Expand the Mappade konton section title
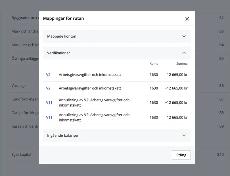The image size is (230, 176). click(62, 36)
